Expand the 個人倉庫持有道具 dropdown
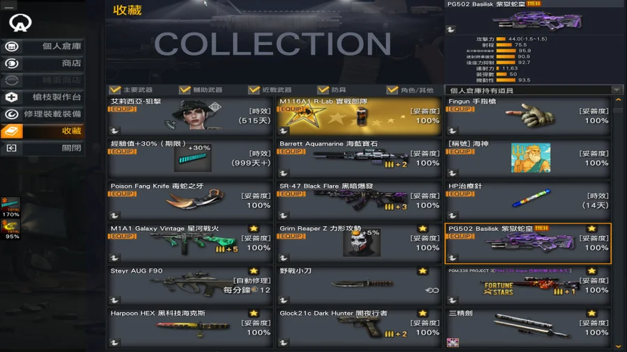 pyautogui.click(x=617, y=90)
